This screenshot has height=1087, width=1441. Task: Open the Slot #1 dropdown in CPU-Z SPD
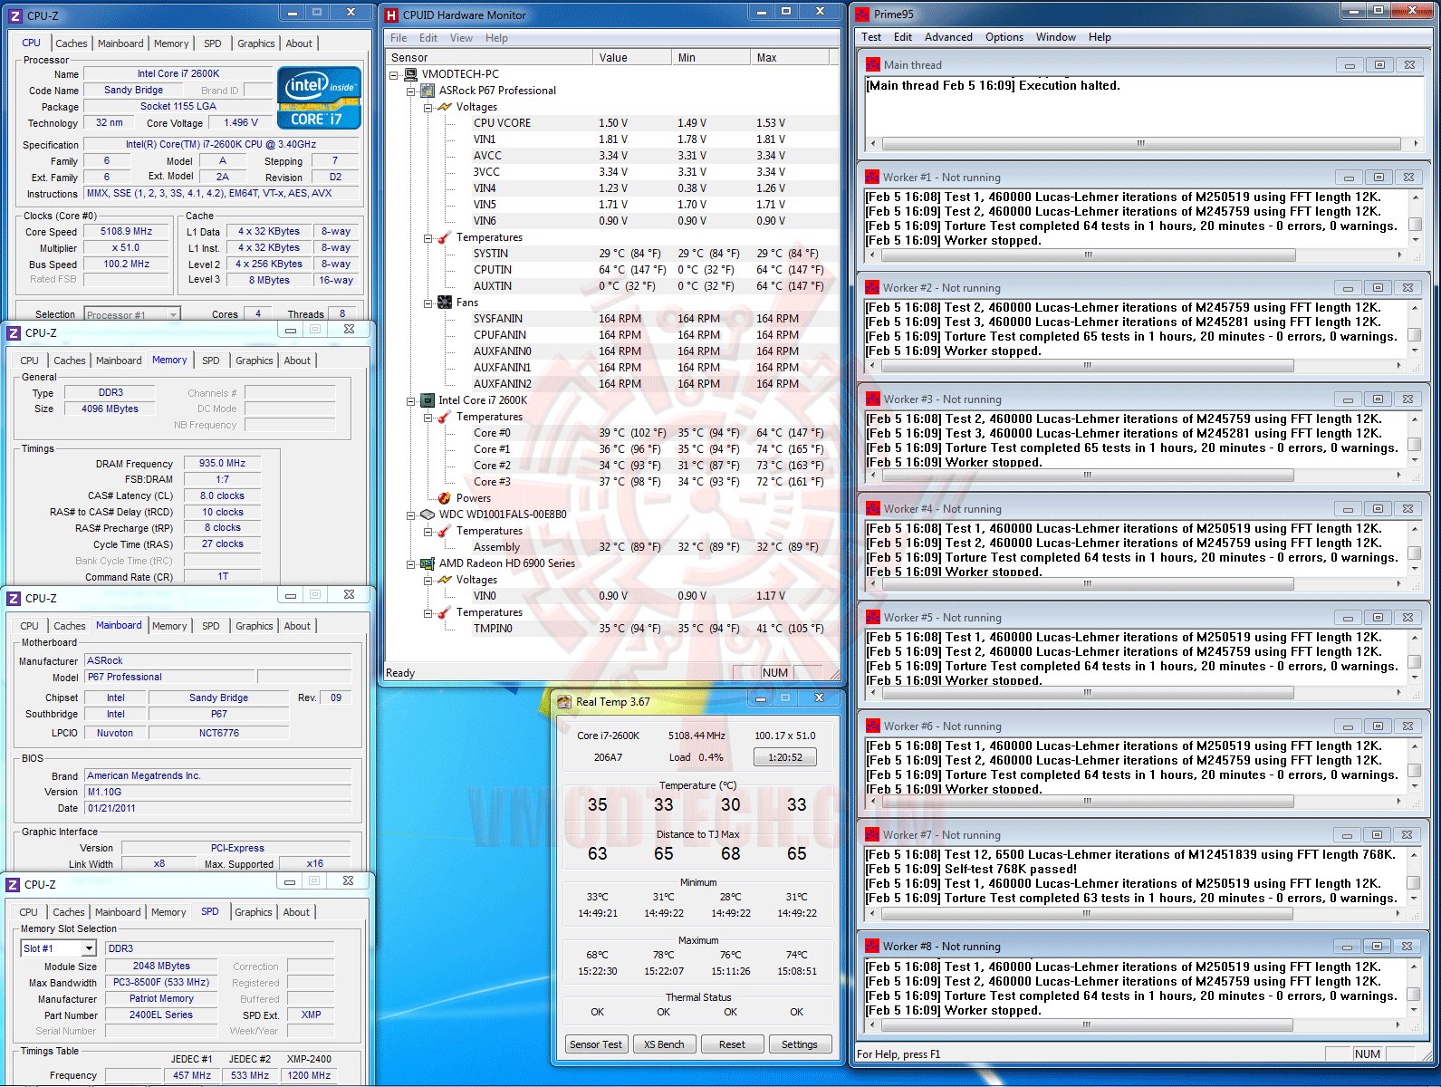[89, 948]
